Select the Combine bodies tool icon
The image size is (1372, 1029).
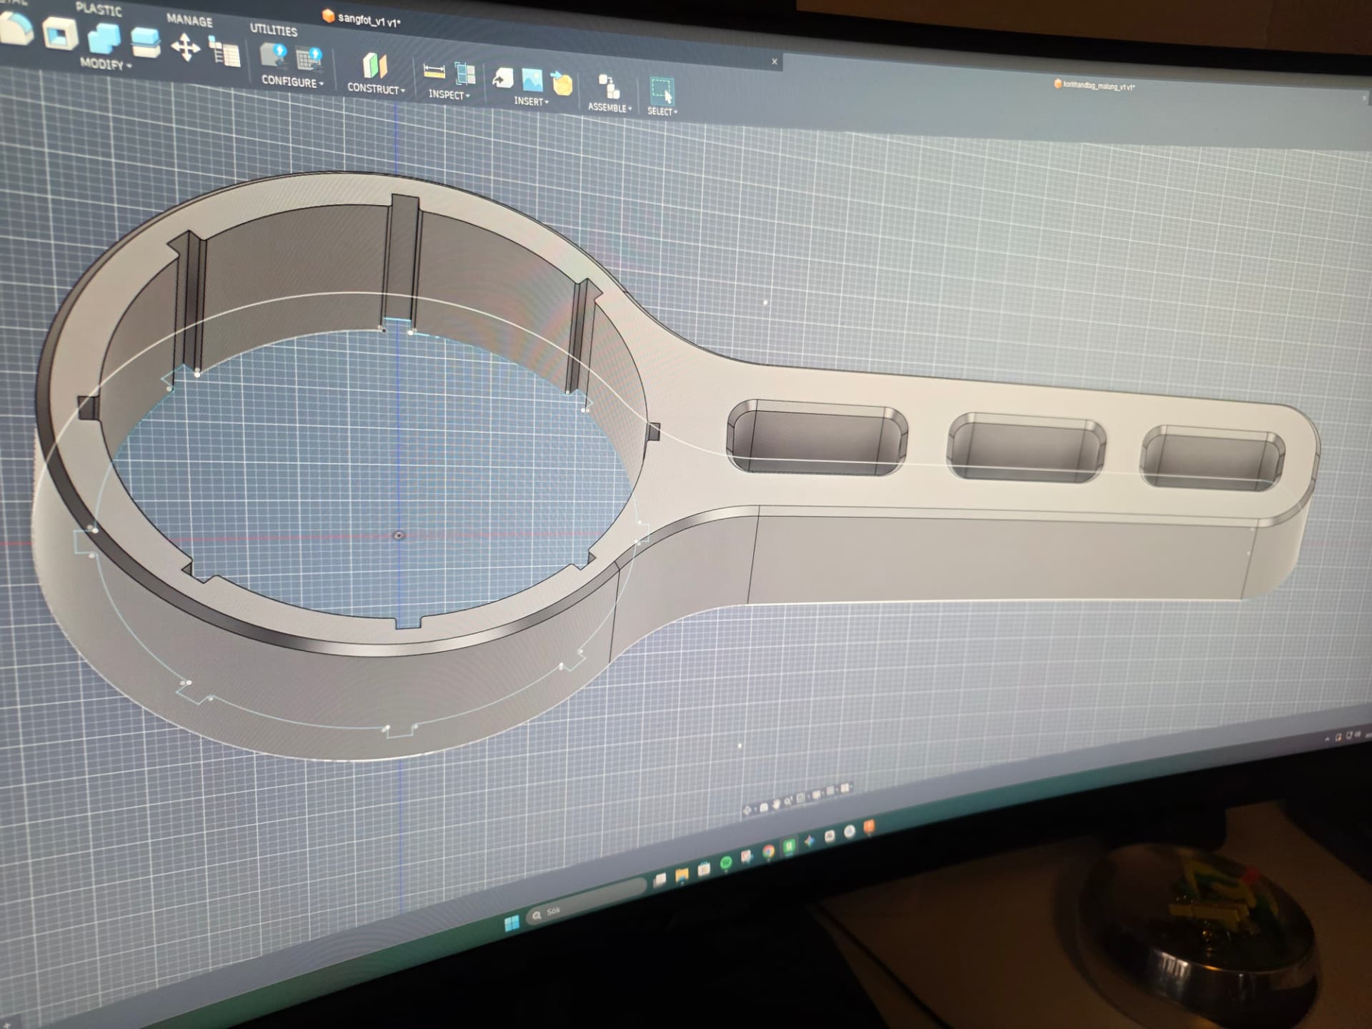[104, 39]
